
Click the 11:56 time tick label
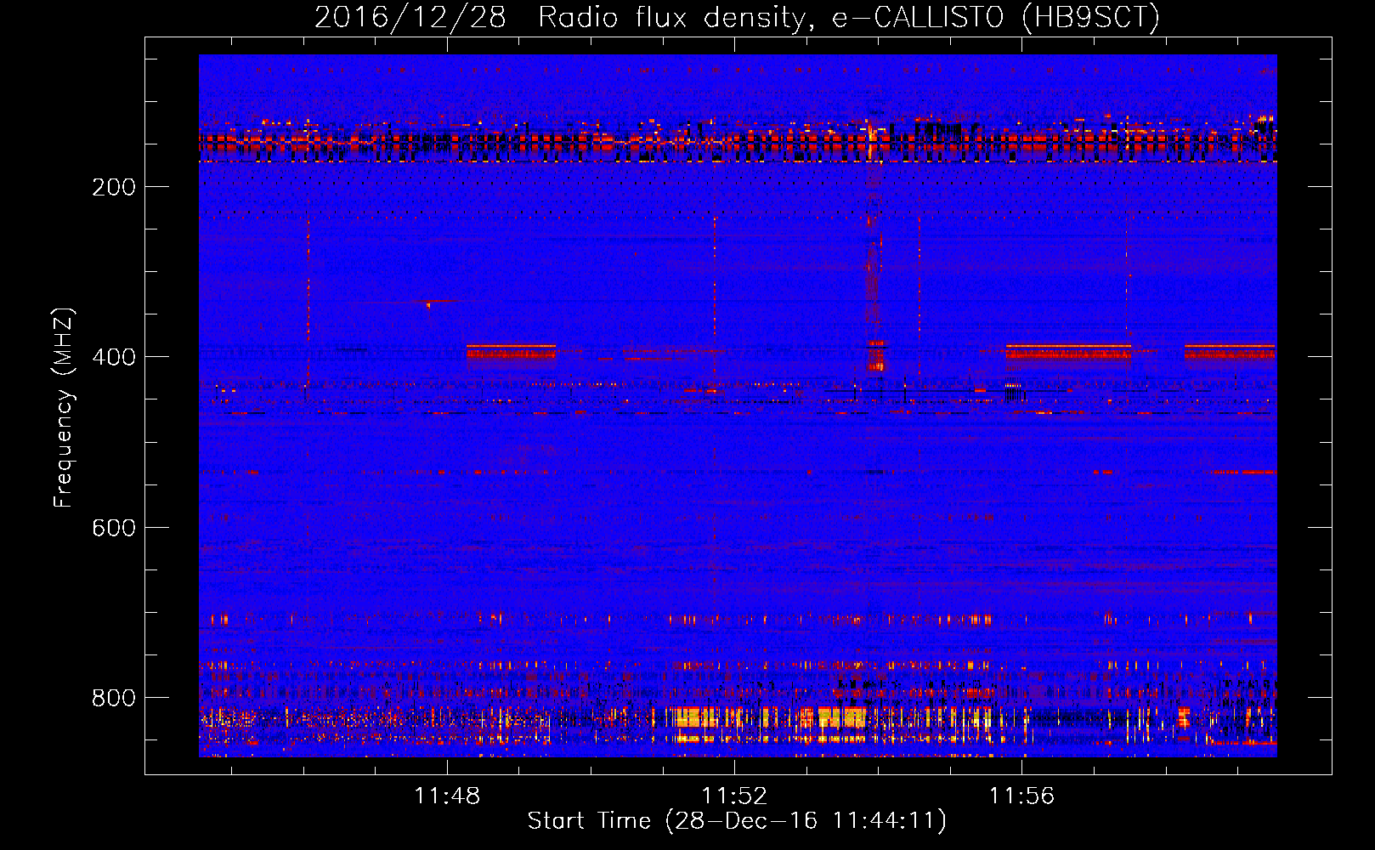(1021, 796)
